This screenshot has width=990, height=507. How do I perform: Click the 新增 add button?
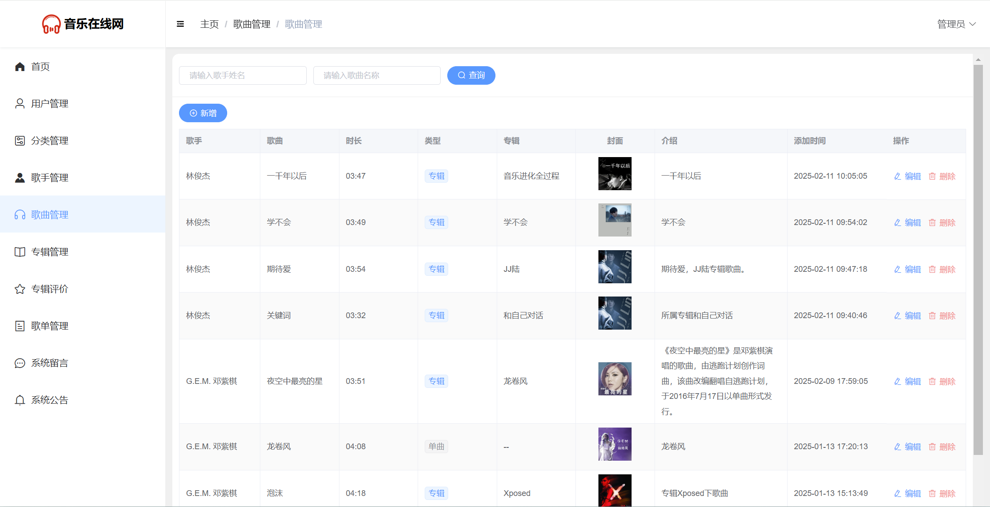point(203,113)
